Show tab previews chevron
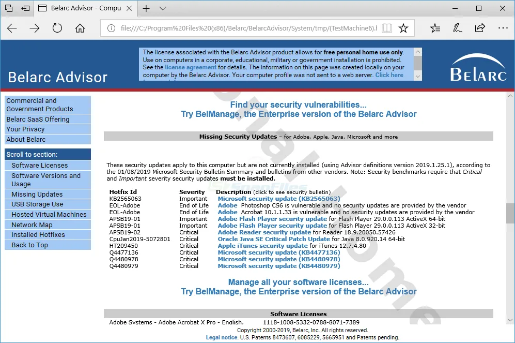The image size is (515, 343). click(163, 9)
